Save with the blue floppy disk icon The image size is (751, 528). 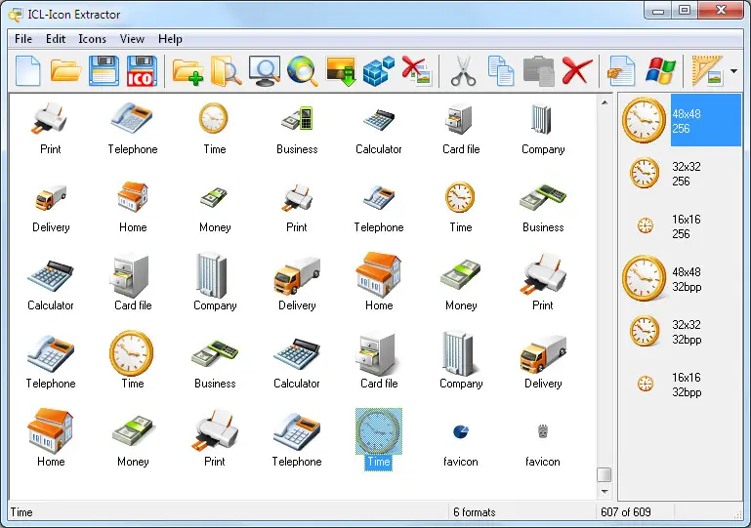[x=104, y=71]
